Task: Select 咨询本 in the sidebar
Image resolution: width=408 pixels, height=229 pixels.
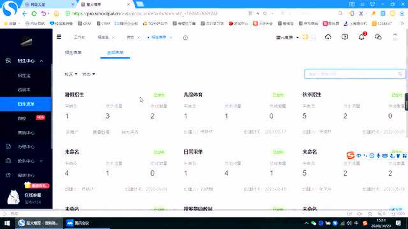Action: 24,90
